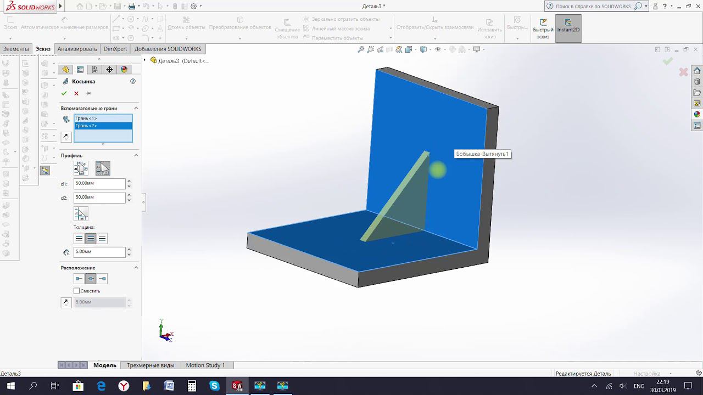Open Appearances color ball in task pane
Viewport: 703px width, 395px height.
tap(697, 115)
